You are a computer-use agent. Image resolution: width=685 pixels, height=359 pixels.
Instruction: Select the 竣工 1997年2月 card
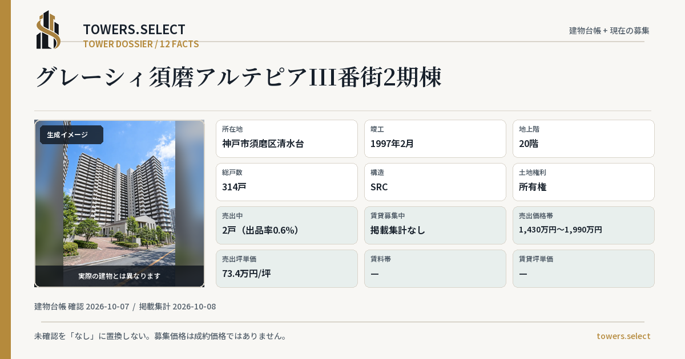click(x=435, y=138)
